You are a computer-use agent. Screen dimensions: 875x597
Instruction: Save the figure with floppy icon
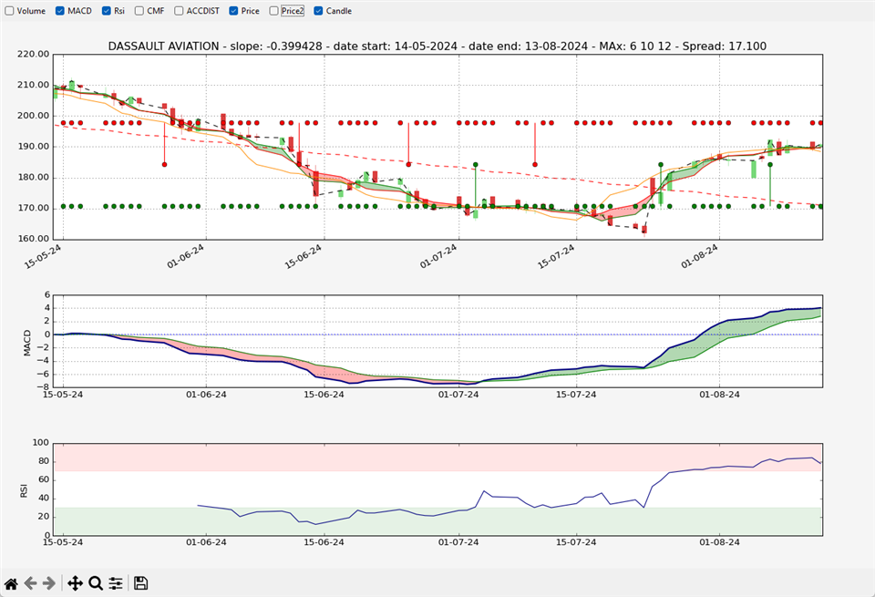(140, 583)
